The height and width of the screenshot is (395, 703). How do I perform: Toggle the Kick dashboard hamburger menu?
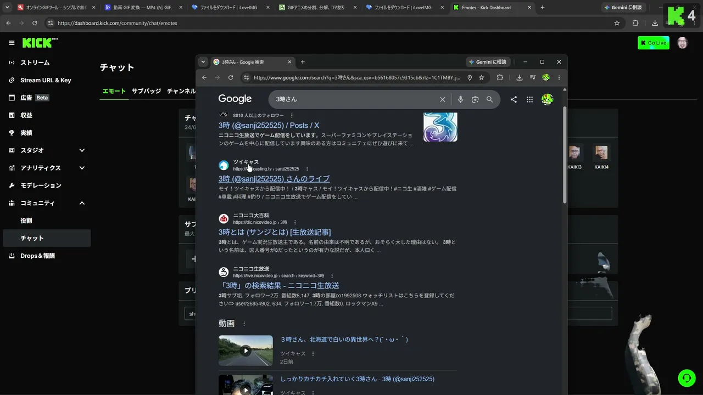(x=12, y=43)
